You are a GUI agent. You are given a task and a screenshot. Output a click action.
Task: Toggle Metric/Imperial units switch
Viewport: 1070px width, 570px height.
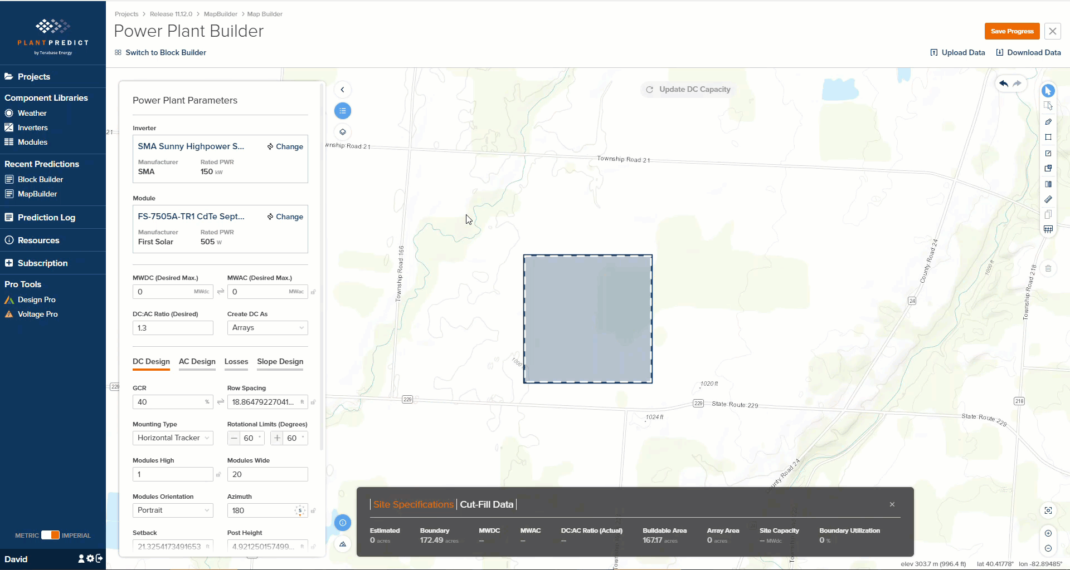coord(50,535)
